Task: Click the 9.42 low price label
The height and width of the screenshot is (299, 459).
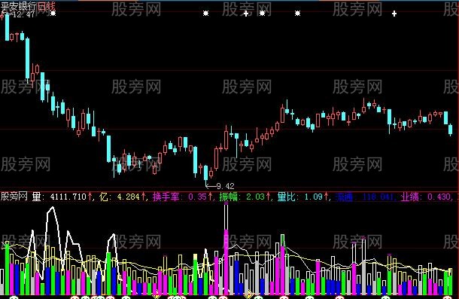Action: (x=226, y=186)
